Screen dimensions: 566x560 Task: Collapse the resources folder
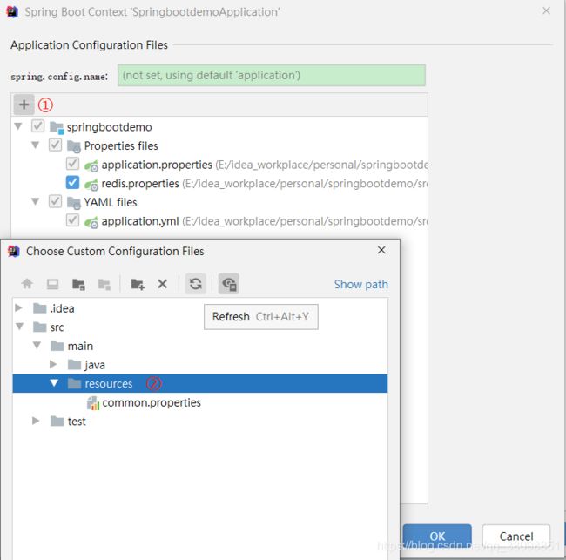(x=54, y=383)
